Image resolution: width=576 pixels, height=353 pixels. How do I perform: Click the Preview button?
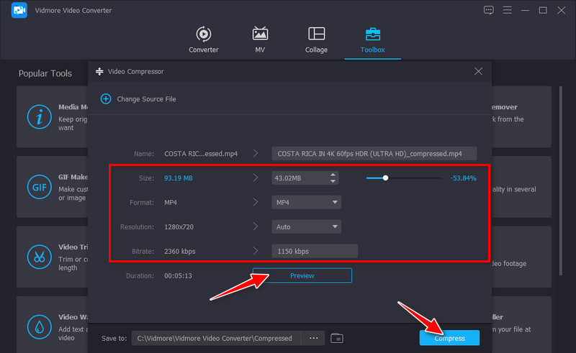(x=302, y=275)
